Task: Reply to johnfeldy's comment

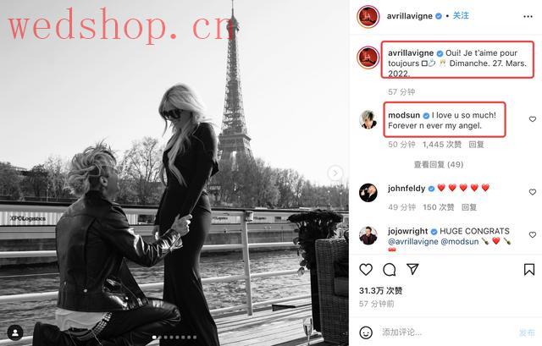Action: coord(469,207)
